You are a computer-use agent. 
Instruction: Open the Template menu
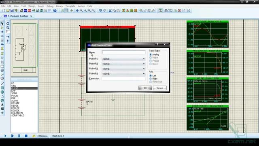pyautogui.click(x=70, y=6)
